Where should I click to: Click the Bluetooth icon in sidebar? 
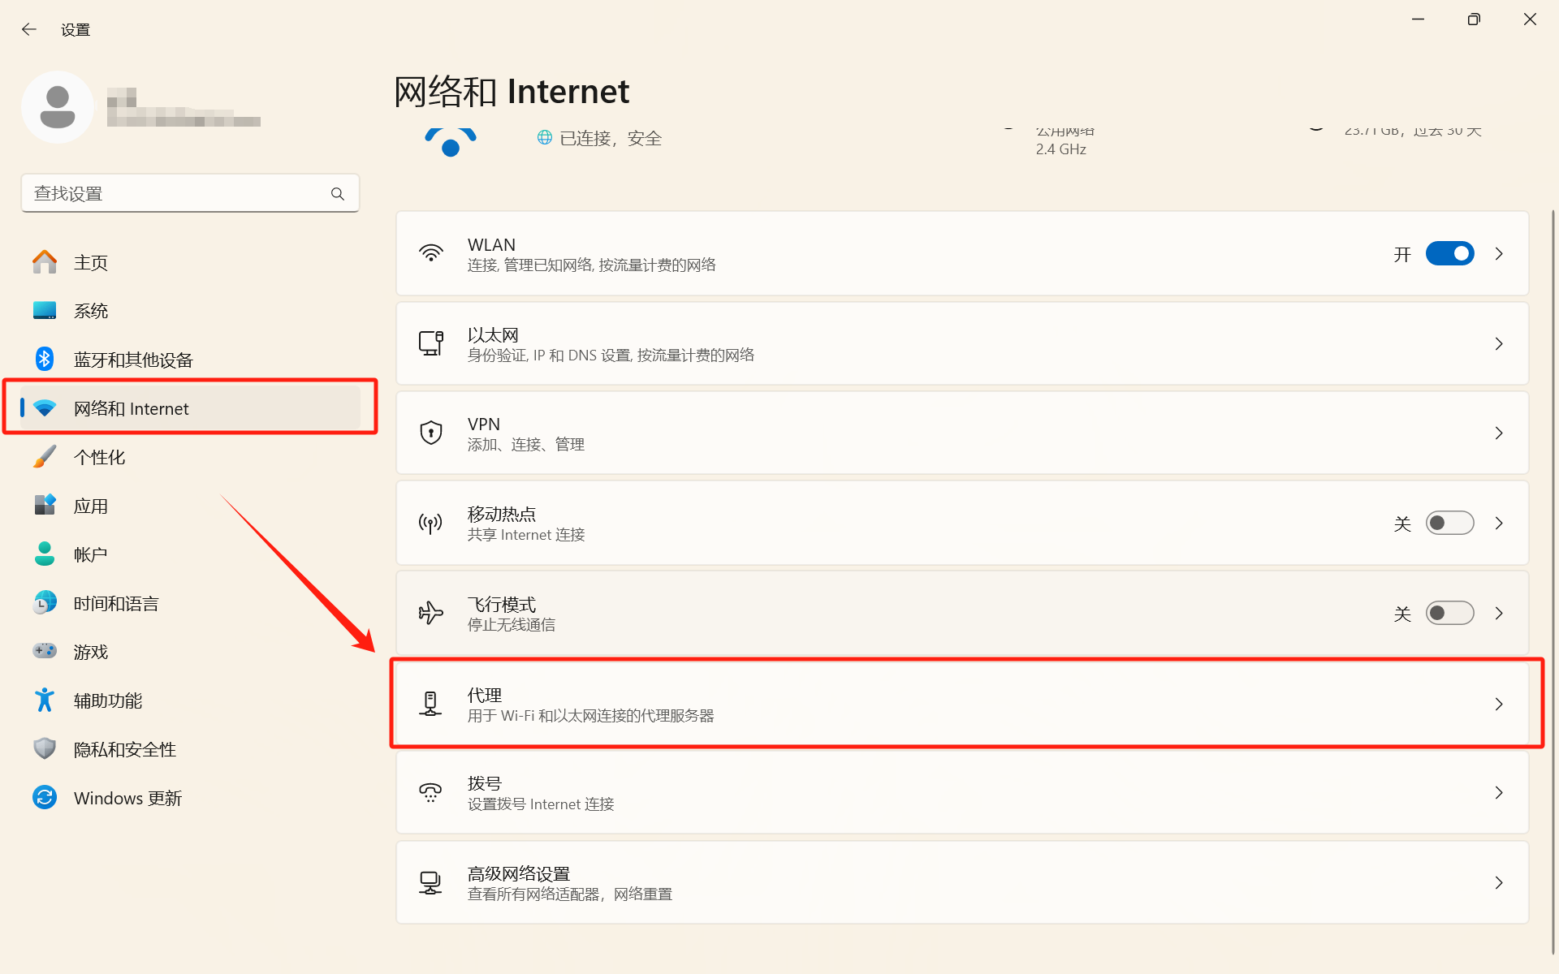pos(45,359)
